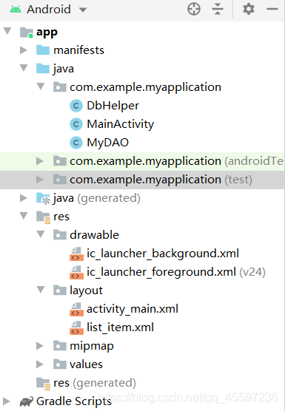The width and height of the screenshot is (285, 411).
Task: Expand the manifests folder arrow
Action: [24, 50]
